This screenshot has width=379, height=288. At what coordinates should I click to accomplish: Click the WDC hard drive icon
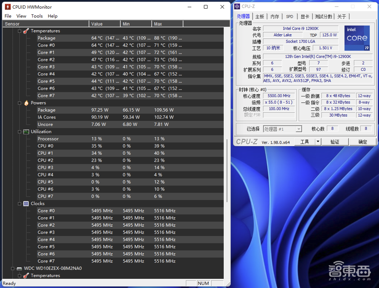click(19, 268)
